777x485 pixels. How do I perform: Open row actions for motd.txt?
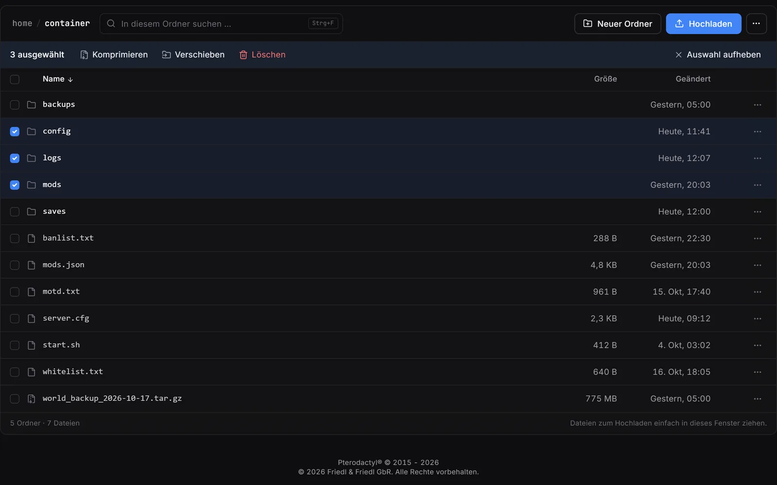coord(758,292)
